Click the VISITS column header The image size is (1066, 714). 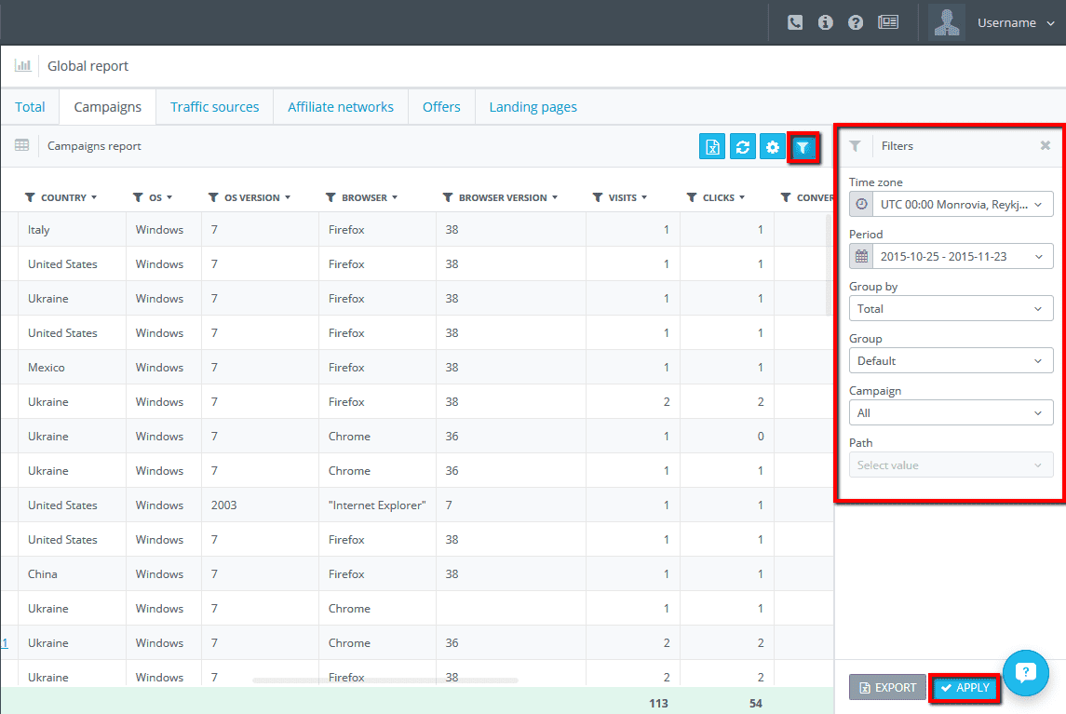(623, 197)
